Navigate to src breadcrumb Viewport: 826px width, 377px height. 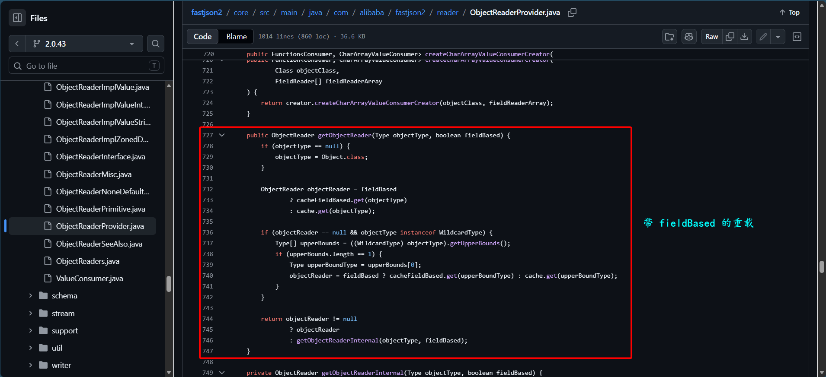[265, 13]
